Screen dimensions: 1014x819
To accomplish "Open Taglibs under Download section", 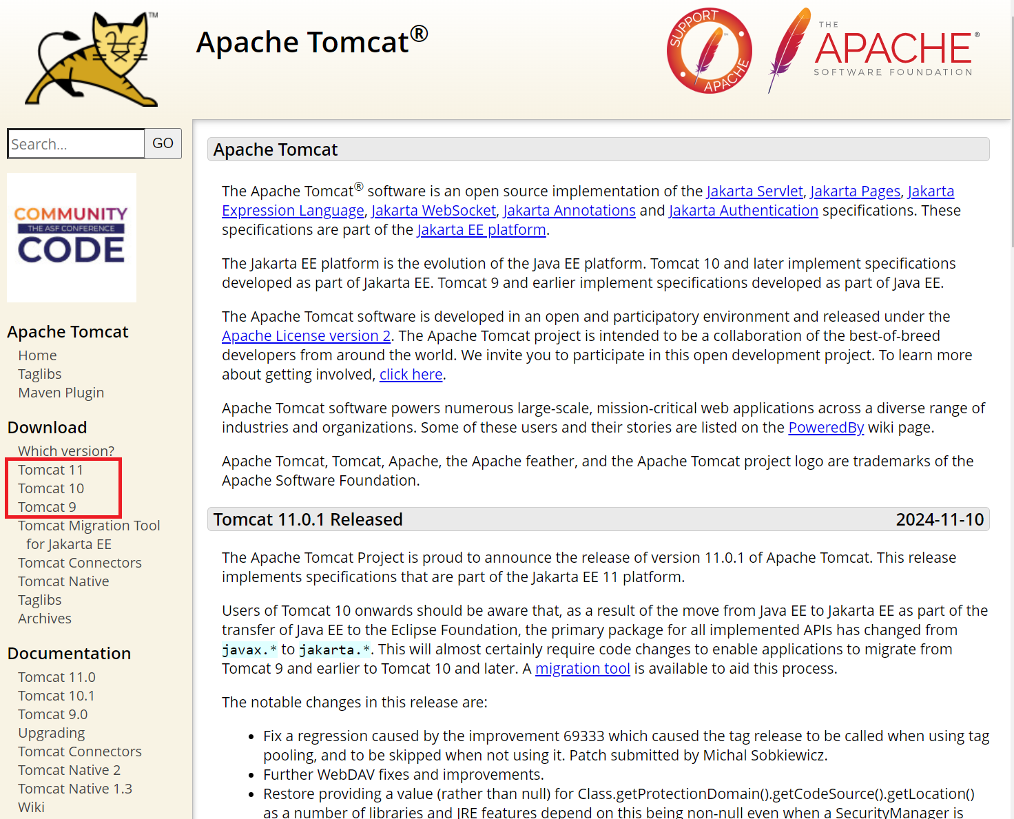I will tap(40, 600).
